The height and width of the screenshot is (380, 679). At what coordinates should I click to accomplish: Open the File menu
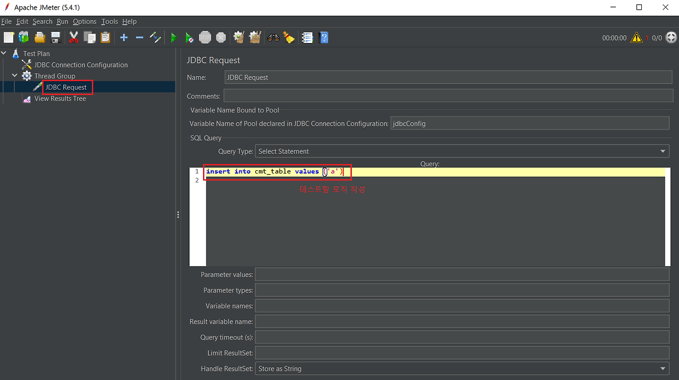point(6,21)
